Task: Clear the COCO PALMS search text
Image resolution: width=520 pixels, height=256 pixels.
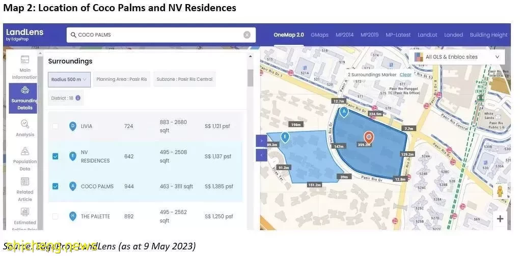Action: [x=247, y=35]
